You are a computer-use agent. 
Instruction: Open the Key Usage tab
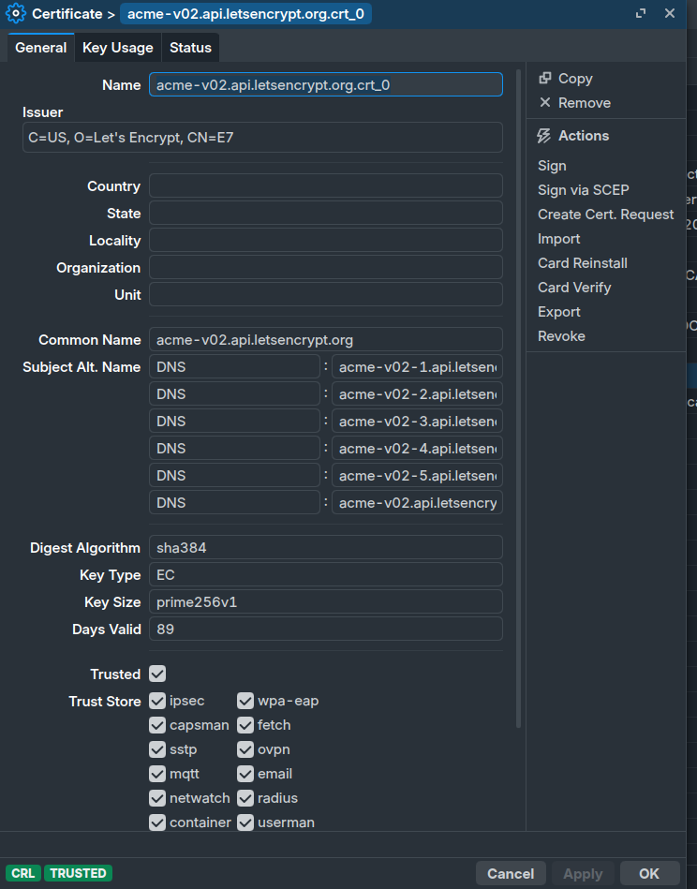[x=117, y=48]
